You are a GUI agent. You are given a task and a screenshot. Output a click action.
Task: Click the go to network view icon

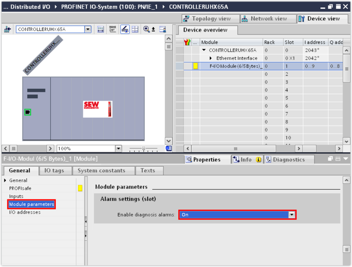[7, 30]
